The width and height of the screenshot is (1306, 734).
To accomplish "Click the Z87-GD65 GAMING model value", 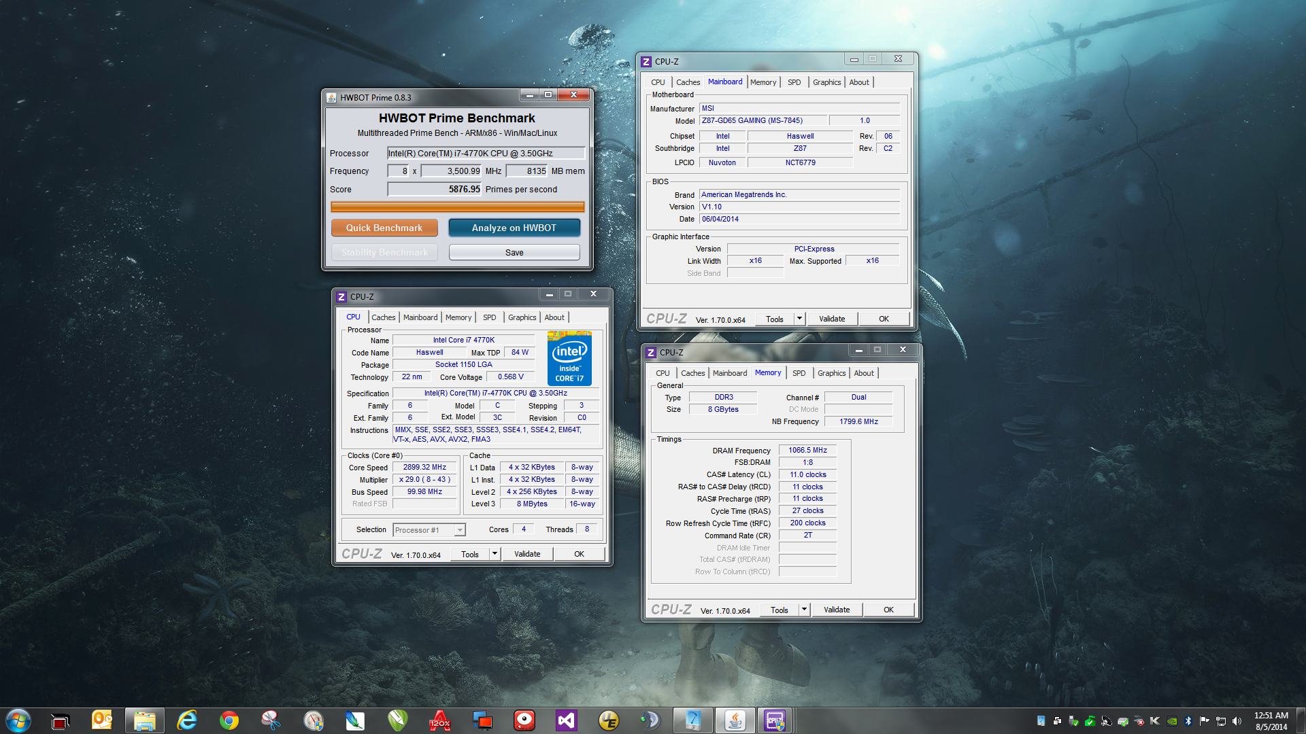I will (763, 120).
